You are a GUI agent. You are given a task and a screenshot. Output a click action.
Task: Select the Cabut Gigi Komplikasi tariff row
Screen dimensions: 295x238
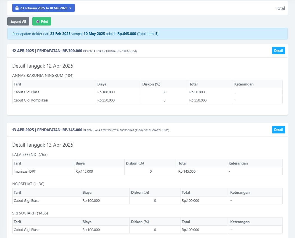31,100
